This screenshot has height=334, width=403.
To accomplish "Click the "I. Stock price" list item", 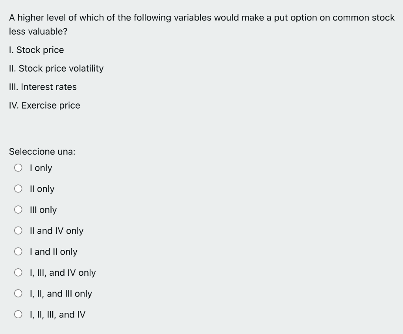I will click(x=36, y=50).
